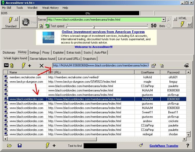Click the yellow icon beside the 50 icon

(12, 65)
